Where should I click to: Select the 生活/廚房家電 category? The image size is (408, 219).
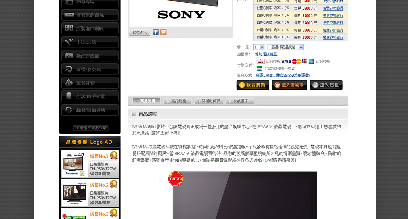[90, 96]
